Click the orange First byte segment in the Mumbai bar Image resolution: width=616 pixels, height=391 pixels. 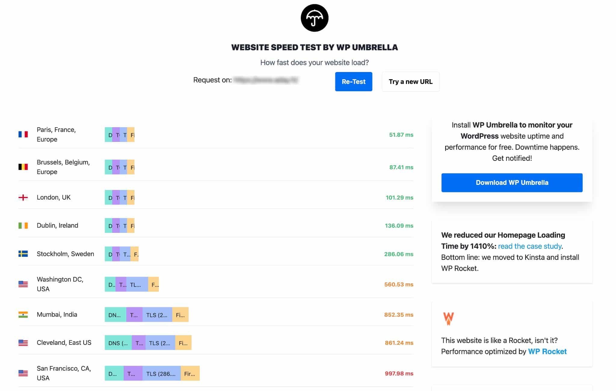[x=180, y=315]
